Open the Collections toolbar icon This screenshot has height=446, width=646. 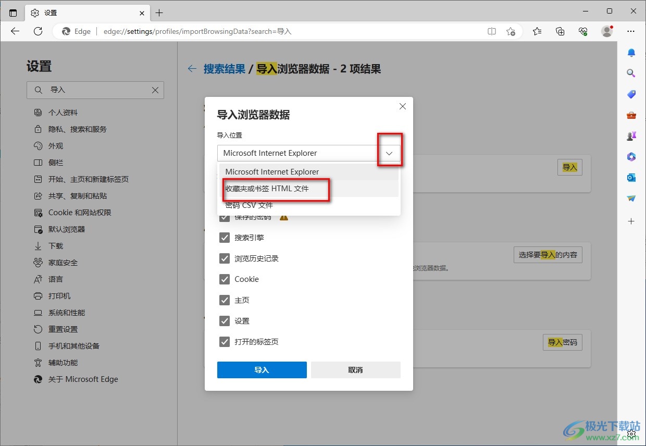click(561, 31)
